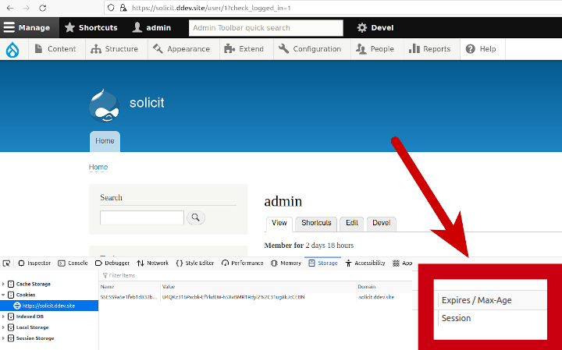The width and height of the screenshot is (562, 350).
Task: Open the Shortcuts toolbar menu
Action: click(x=91, y=27)
